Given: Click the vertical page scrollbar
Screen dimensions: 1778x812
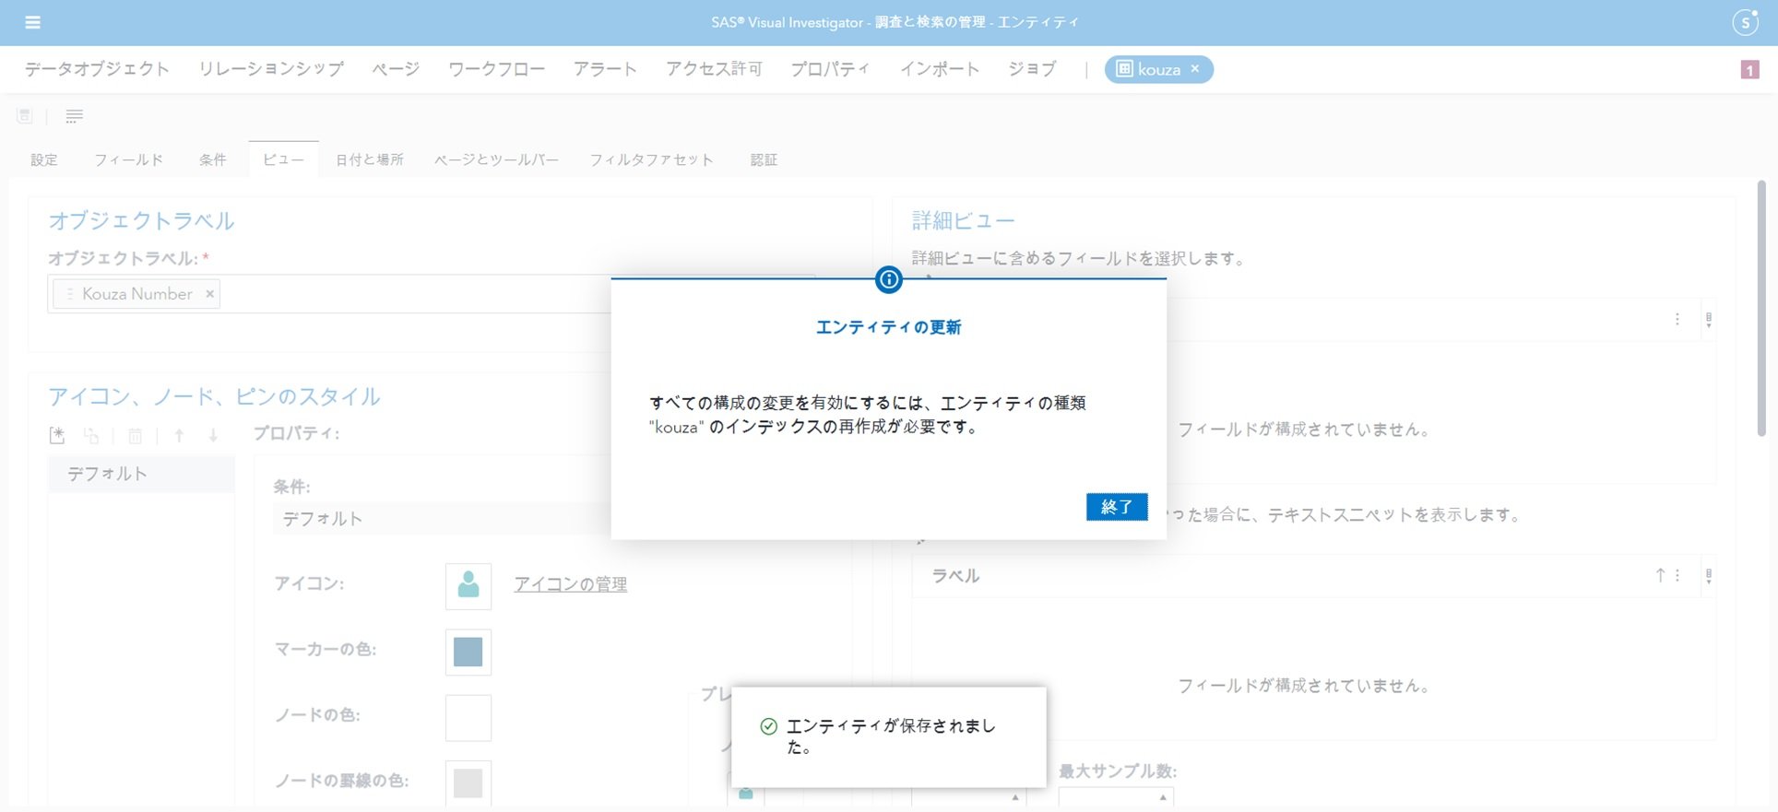Looking at the screenshot, I should click(x=1761, y=309).
